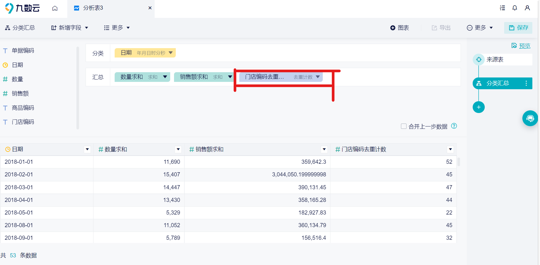Go to the home page icon
Image resolution: width=540 pixels, height=265 pixels.
click(x=55, y=8)
